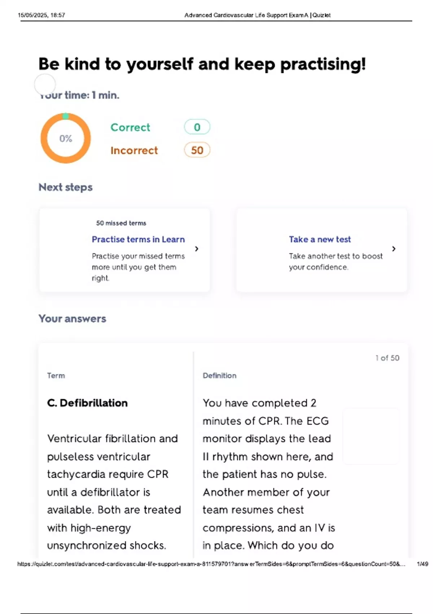The height and width of the screenshot is (614, 433).
Task: Select the Your answers heading
Action: coord(73,319)
